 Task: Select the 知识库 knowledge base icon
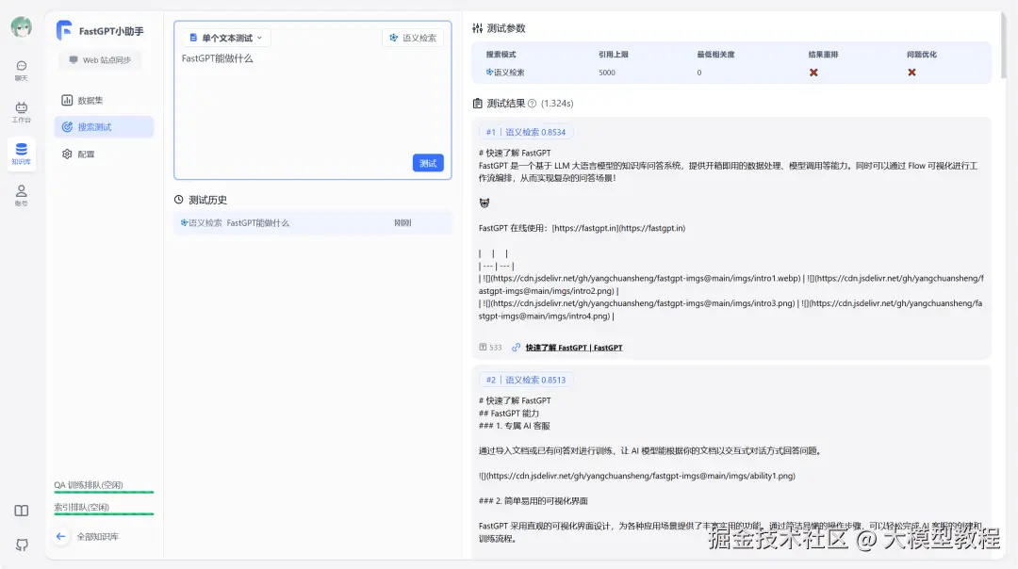[22, 154]
